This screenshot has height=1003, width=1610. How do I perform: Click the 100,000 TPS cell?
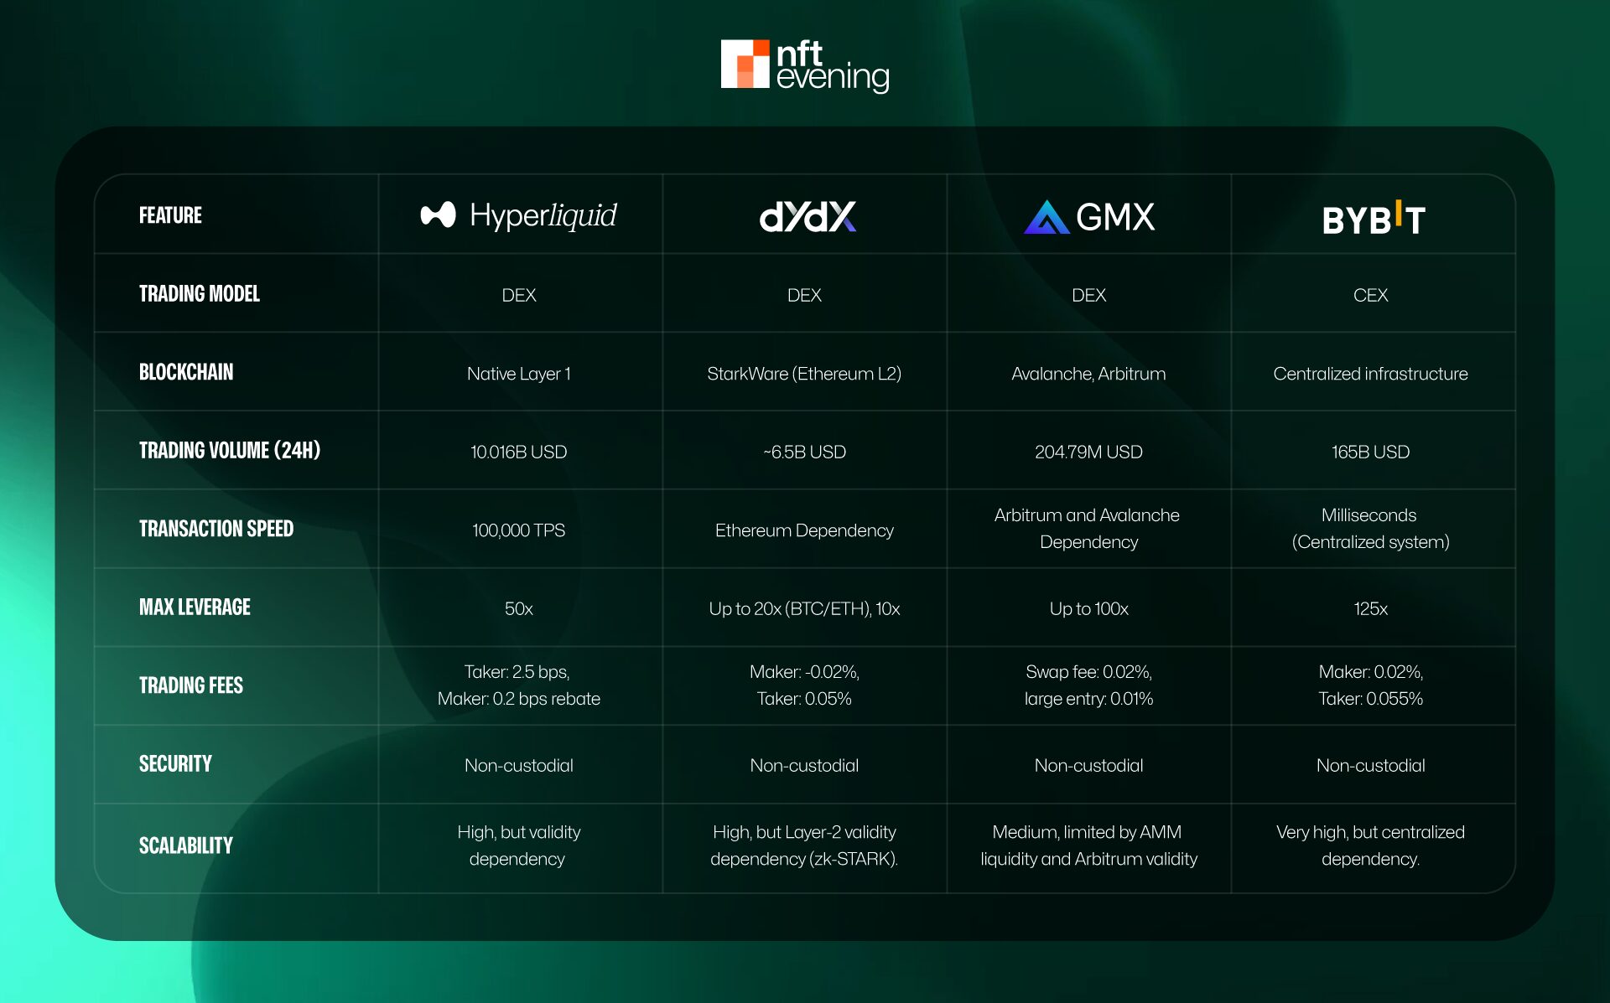(x=519, y=530)
